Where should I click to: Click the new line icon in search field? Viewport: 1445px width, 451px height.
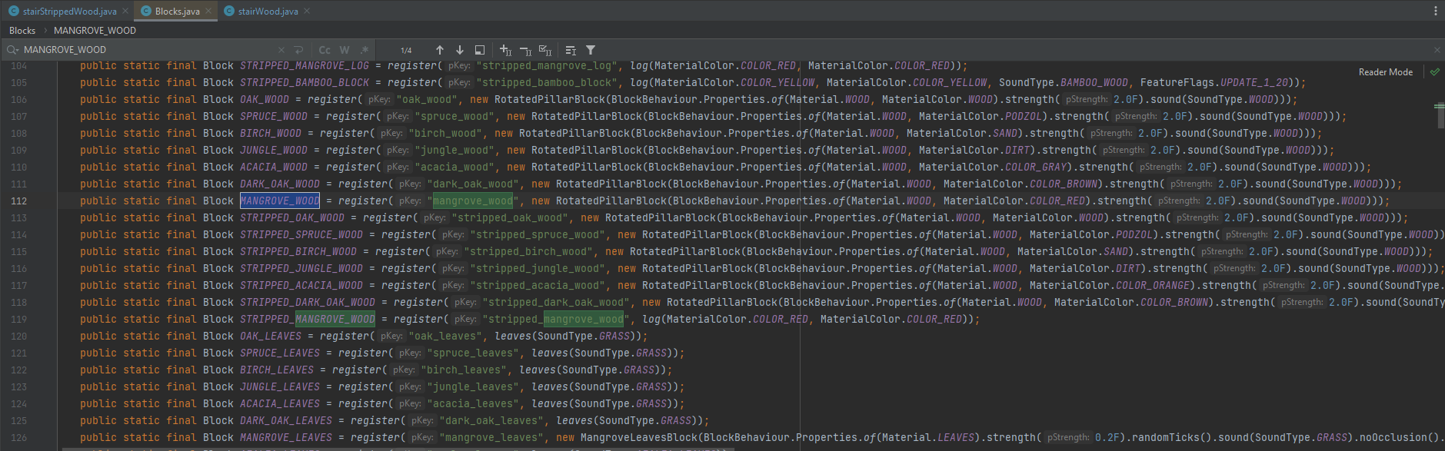[298, 50]
